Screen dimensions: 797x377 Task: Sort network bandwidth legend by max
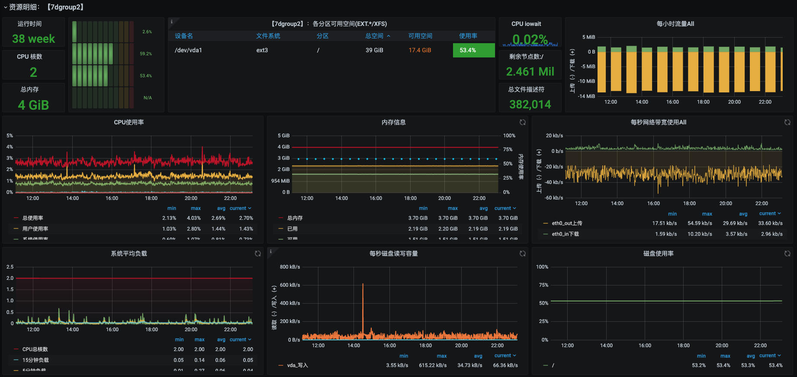[x=707, y=214]
